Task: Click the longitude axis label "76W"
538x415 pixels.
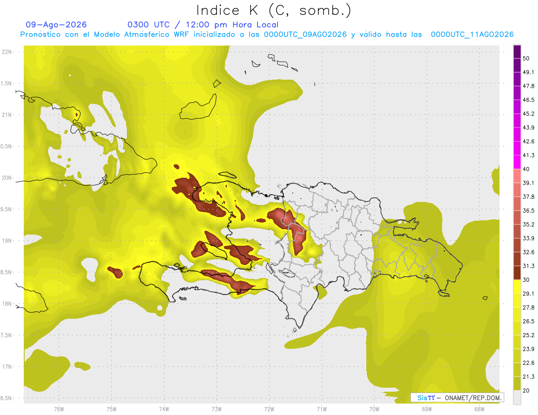Action: pos(59,409)
